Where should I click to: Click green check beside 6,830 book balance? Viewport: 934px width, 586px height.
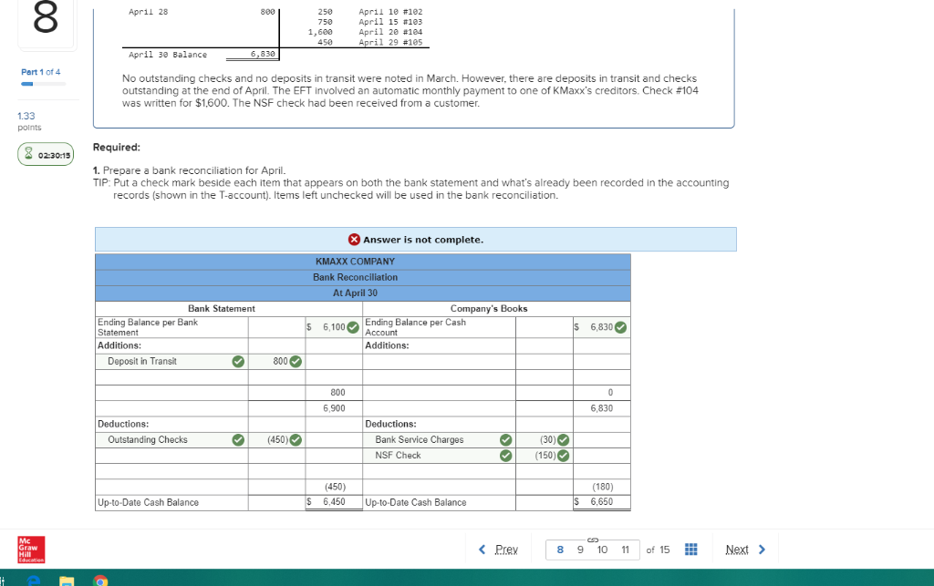(x=620, y=327)
